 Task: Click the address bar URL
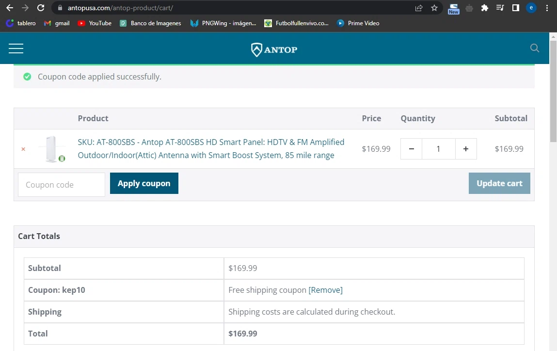tap(120, 8)
